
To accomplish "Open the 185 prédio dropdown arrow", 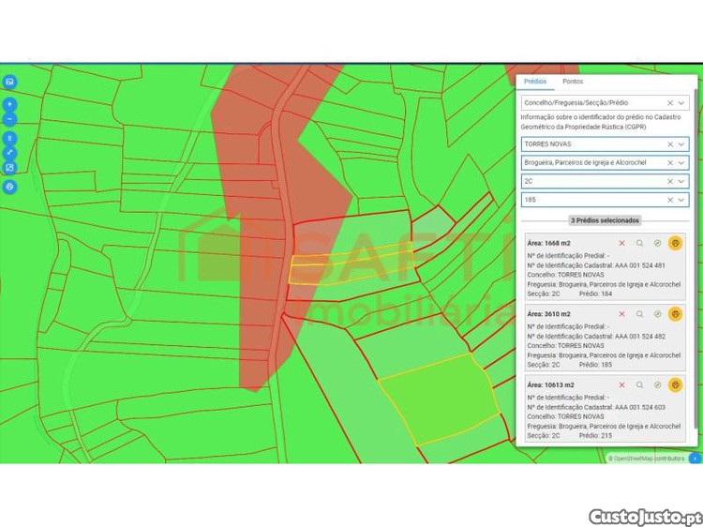I will click(681, 200).
